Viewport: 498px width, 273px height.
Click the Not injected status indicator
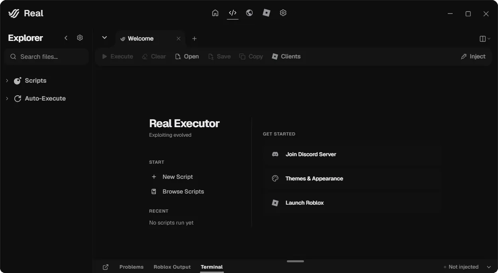(x=461, y=267)
